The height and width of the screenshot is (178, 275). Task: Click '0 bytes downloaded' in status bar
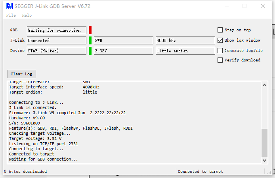[x=25, y=172]
